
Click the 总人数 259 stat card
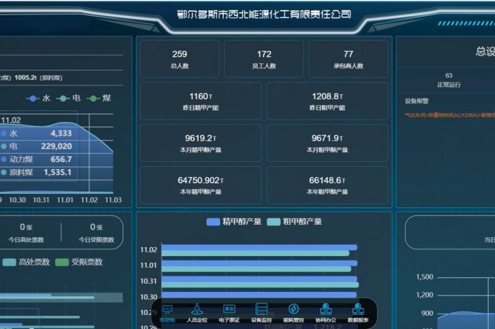click(179, 59)
